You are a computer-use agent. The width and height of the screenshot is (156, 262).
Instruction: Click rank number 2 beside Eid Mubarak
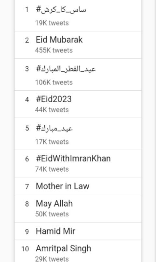click(x=27, y=40)
